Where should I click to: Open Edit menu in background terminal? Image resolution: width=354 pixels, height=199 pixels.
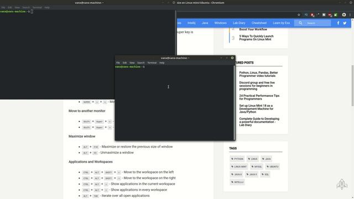click(x=10, y=7)
